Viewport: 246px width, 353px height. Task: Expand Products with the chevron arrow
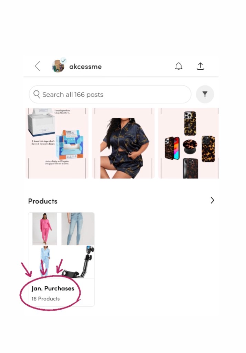212,200
